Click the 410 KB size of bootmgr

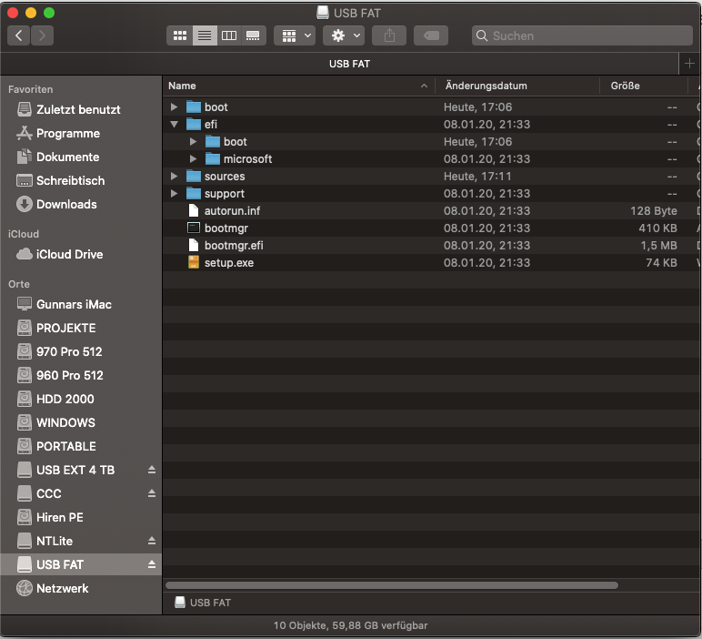tap(657, 228)
